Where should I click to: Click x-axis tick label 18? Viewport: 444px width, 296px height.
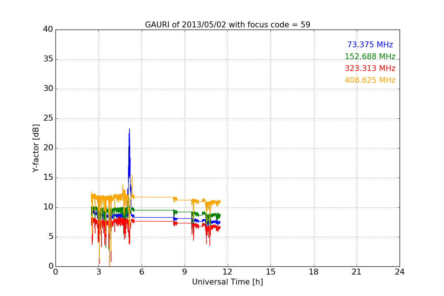pyautogui.click(x=313, y=272)
